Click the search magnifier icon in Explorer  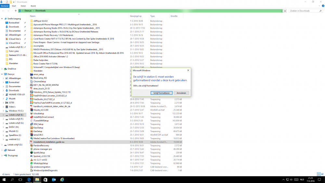pyautogui.click(x=321, y=11)
